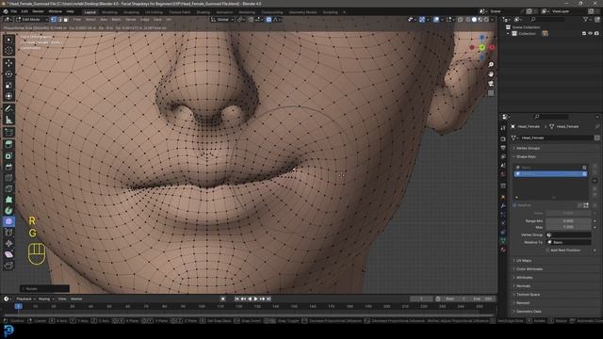Toggle the camera view icon

click(491, 84)
